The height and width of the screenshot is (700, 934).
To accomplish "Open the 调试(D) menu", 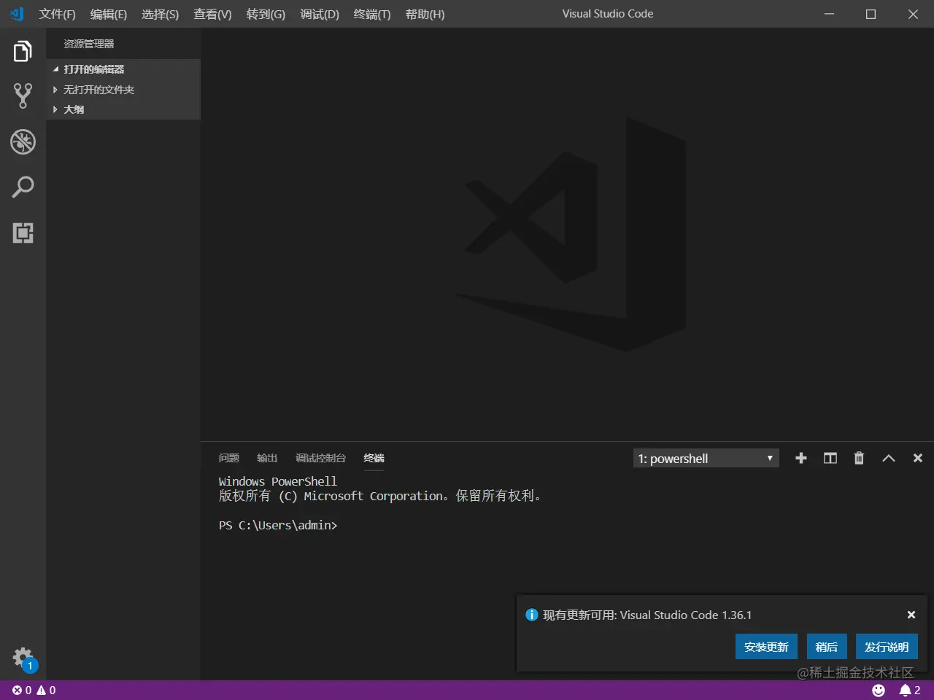I will tap(320, 14).
